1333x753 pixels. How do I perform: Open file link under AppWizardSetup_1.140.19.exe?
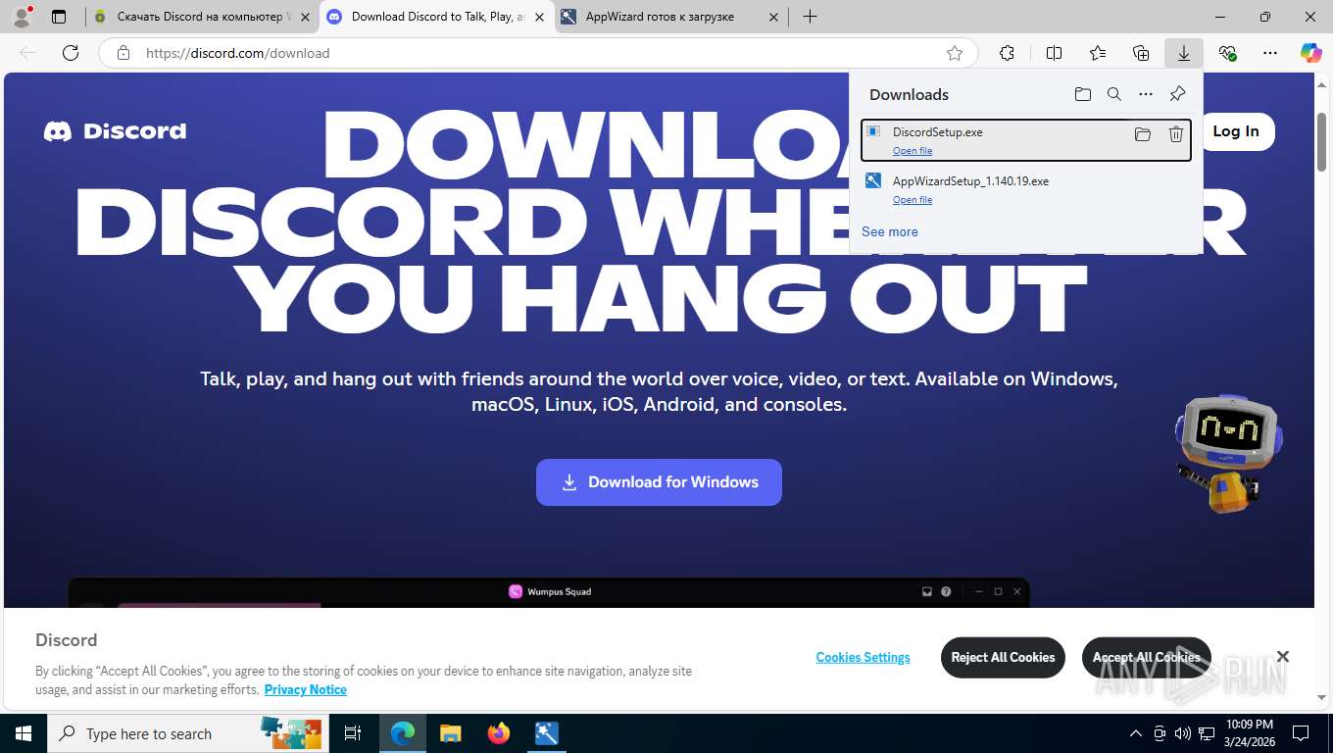pyautogui.click(x=913, y=200)
